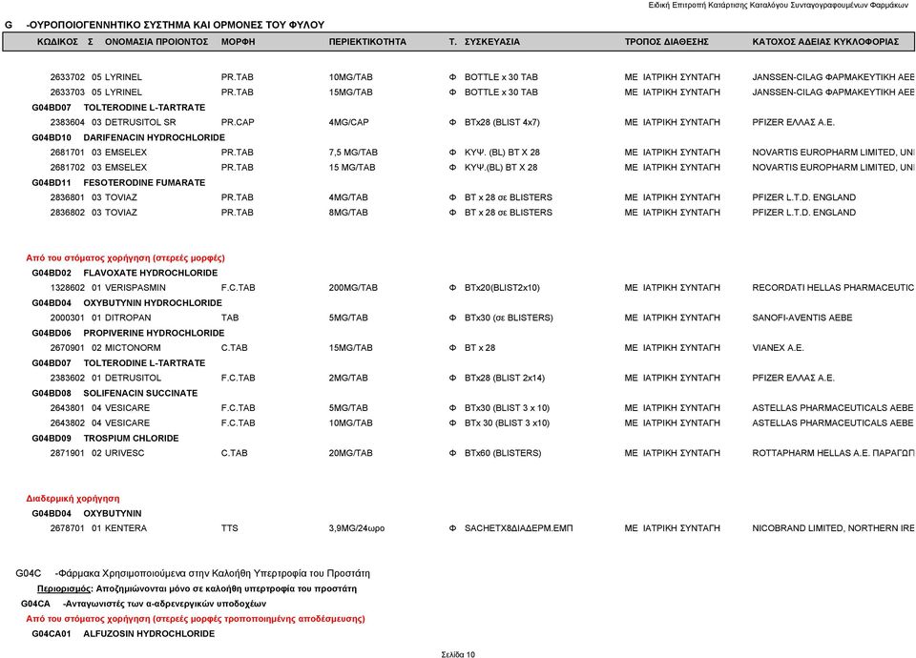Select the DETRUSITOL SR product name

(140, 123)
